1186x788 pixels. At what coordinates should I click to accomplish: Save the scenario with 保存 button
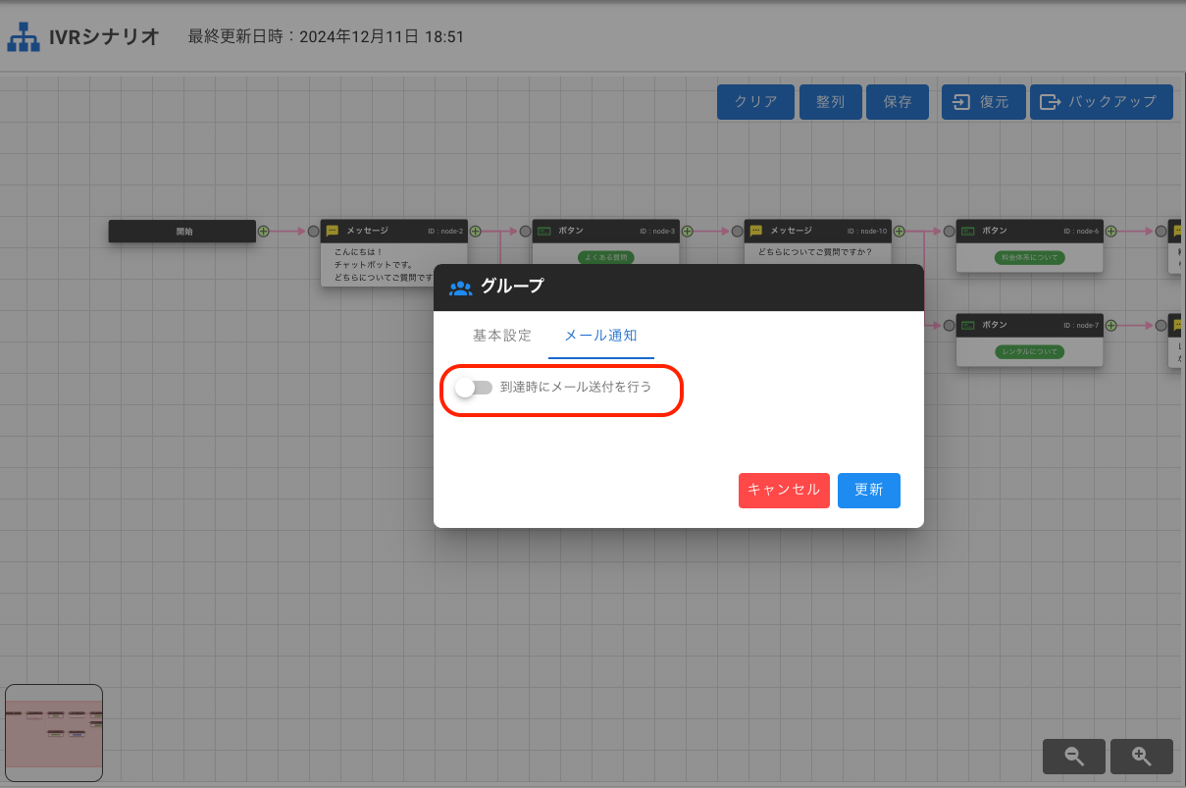897,102
